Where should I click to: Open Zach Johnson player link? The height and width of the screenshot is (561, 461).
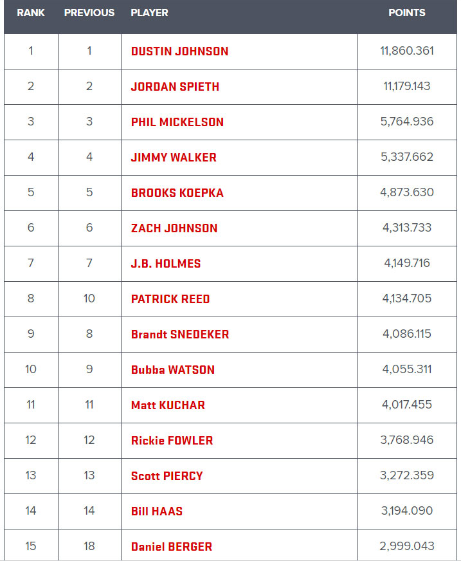coord(174,228)
